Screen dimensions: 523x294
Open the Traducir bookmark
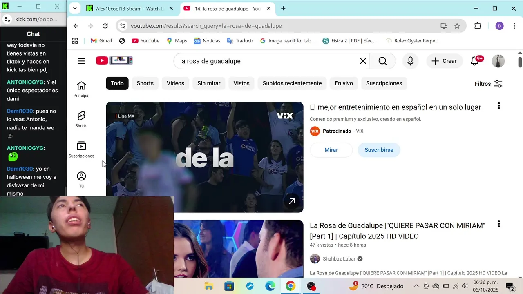(240, 41)
